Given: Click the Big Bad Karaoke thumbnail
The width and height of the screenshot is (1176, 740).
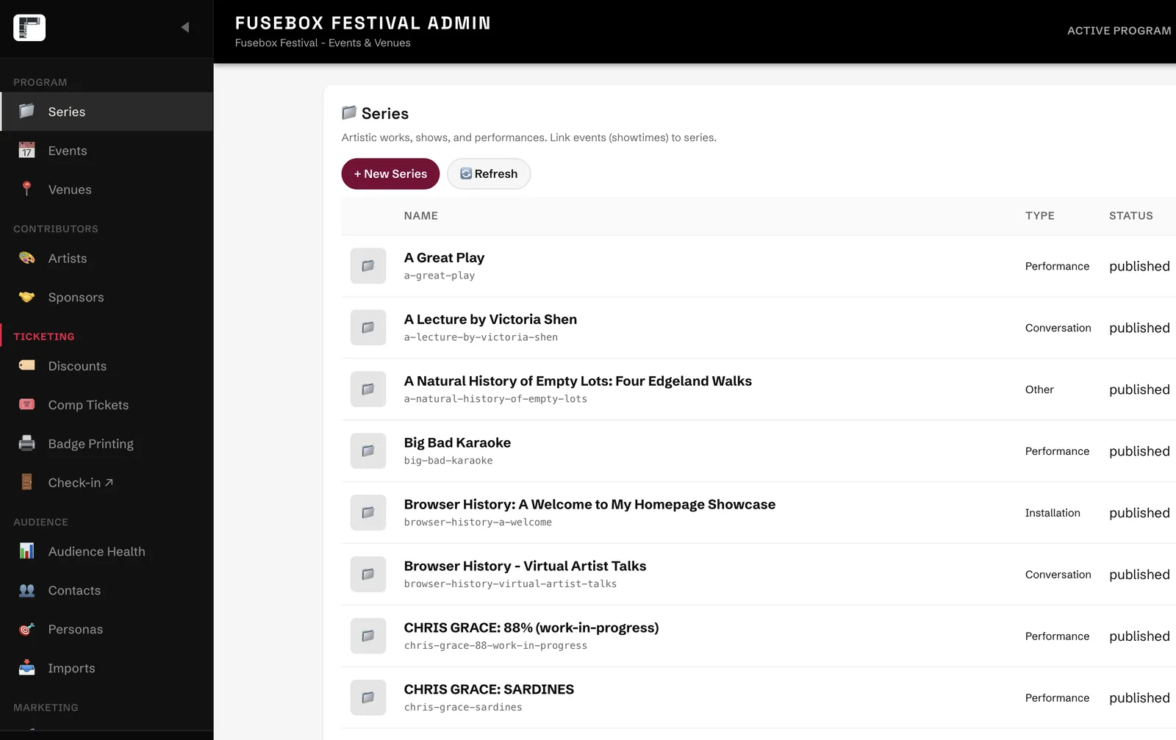Looking at the screenshot, I should click(368, 450).
